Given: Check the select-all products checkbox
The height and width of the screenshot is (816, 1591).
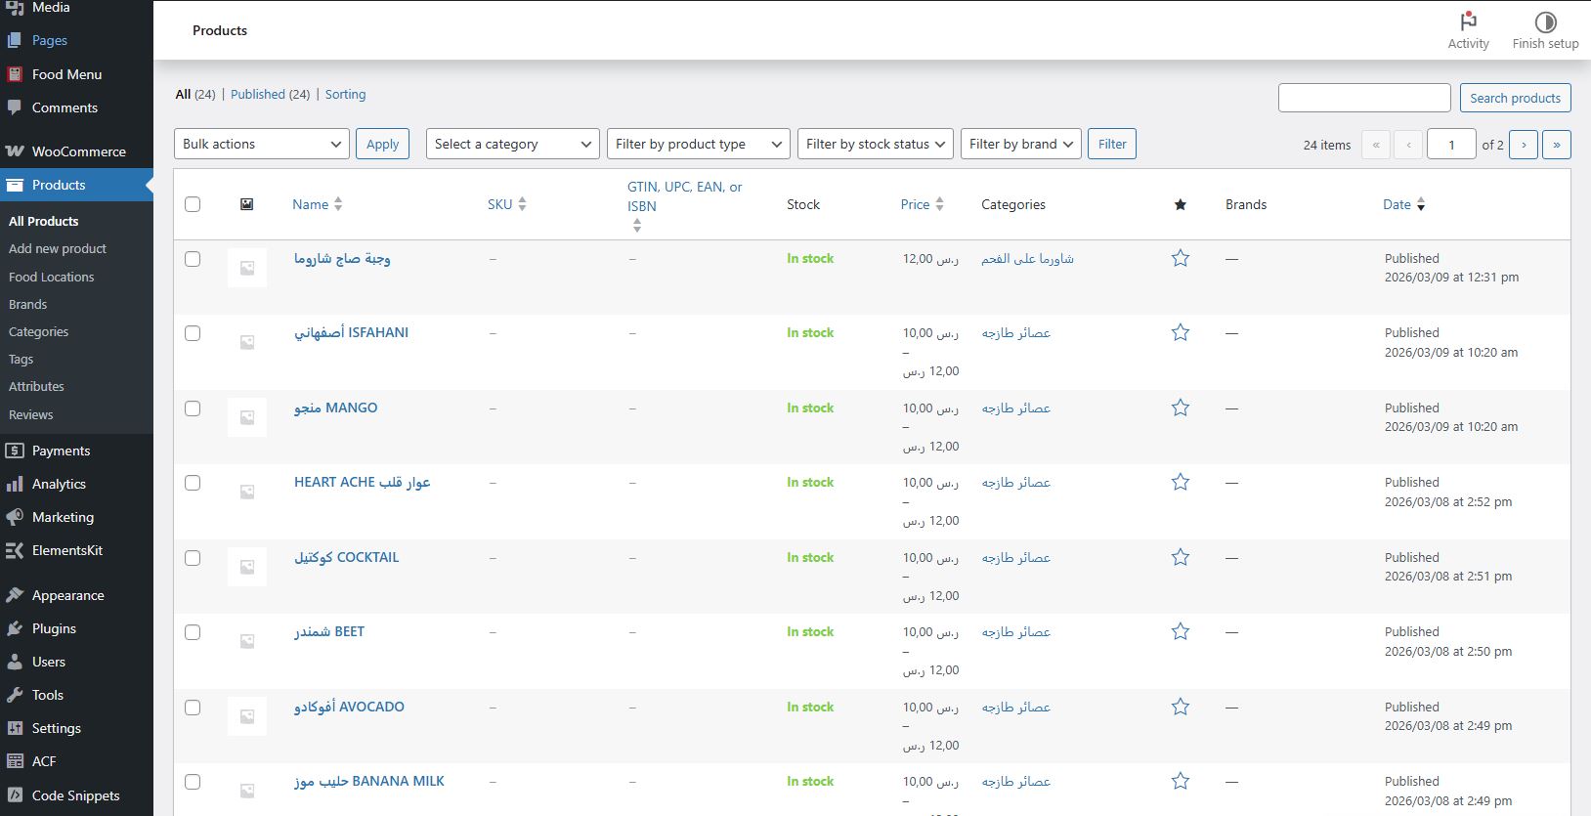Looking at the screenshot, I should pyautogui.click(x=193, y=204).
